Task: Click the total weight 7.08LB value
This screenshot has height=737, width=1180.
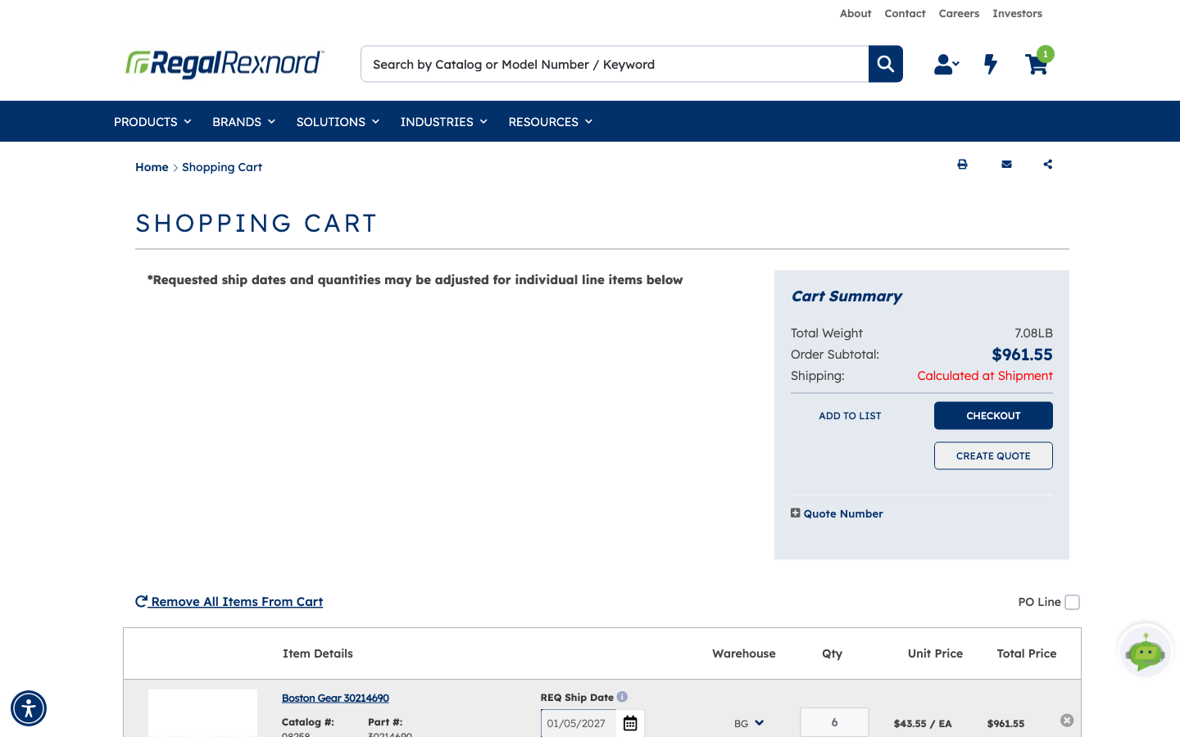Action: click(1033, 333)
